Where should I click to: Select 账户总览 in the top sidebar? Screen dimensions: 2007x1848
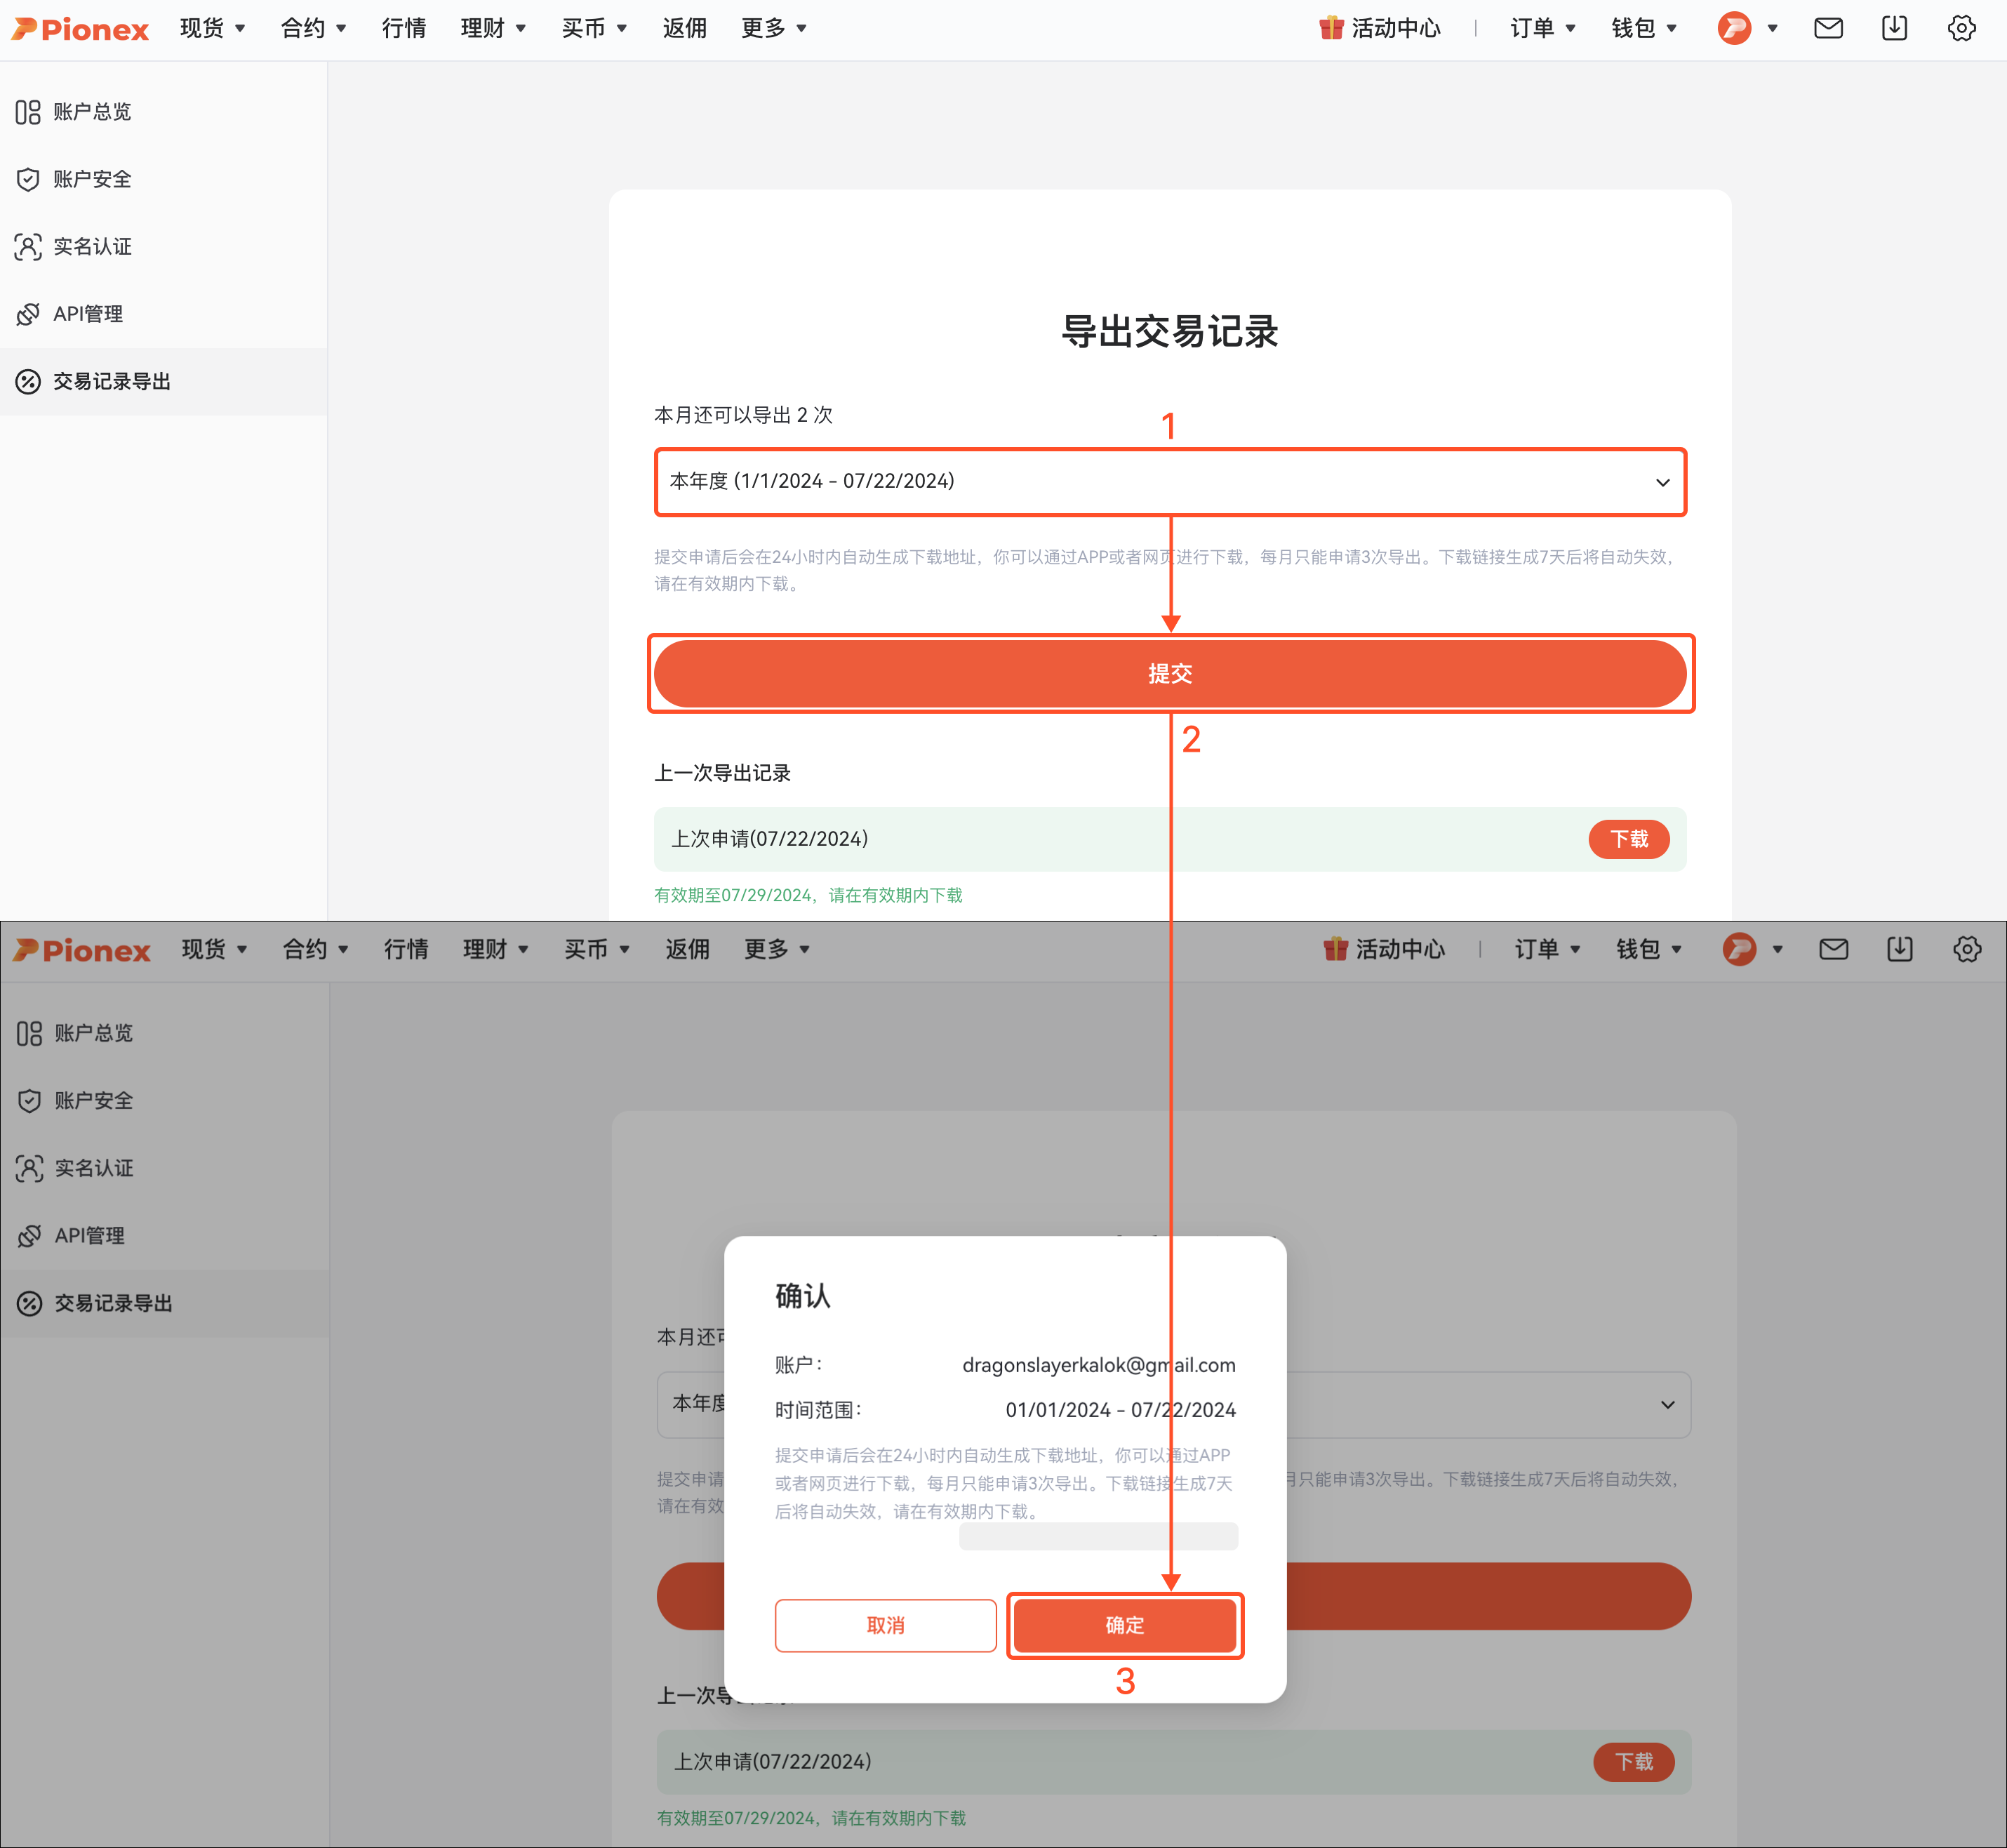click(163, 112)
